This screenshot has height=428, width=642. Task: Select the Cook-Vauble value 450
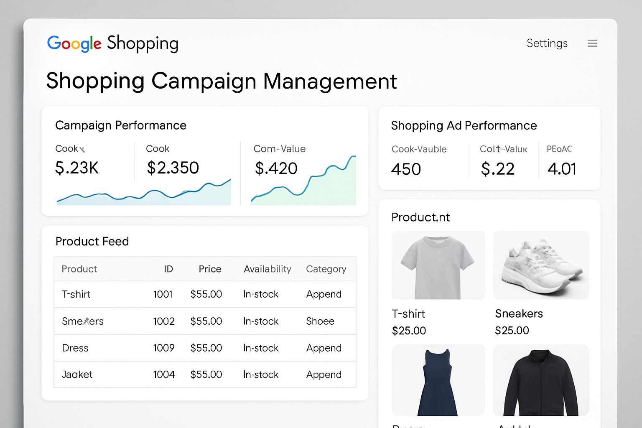(406, 169)
